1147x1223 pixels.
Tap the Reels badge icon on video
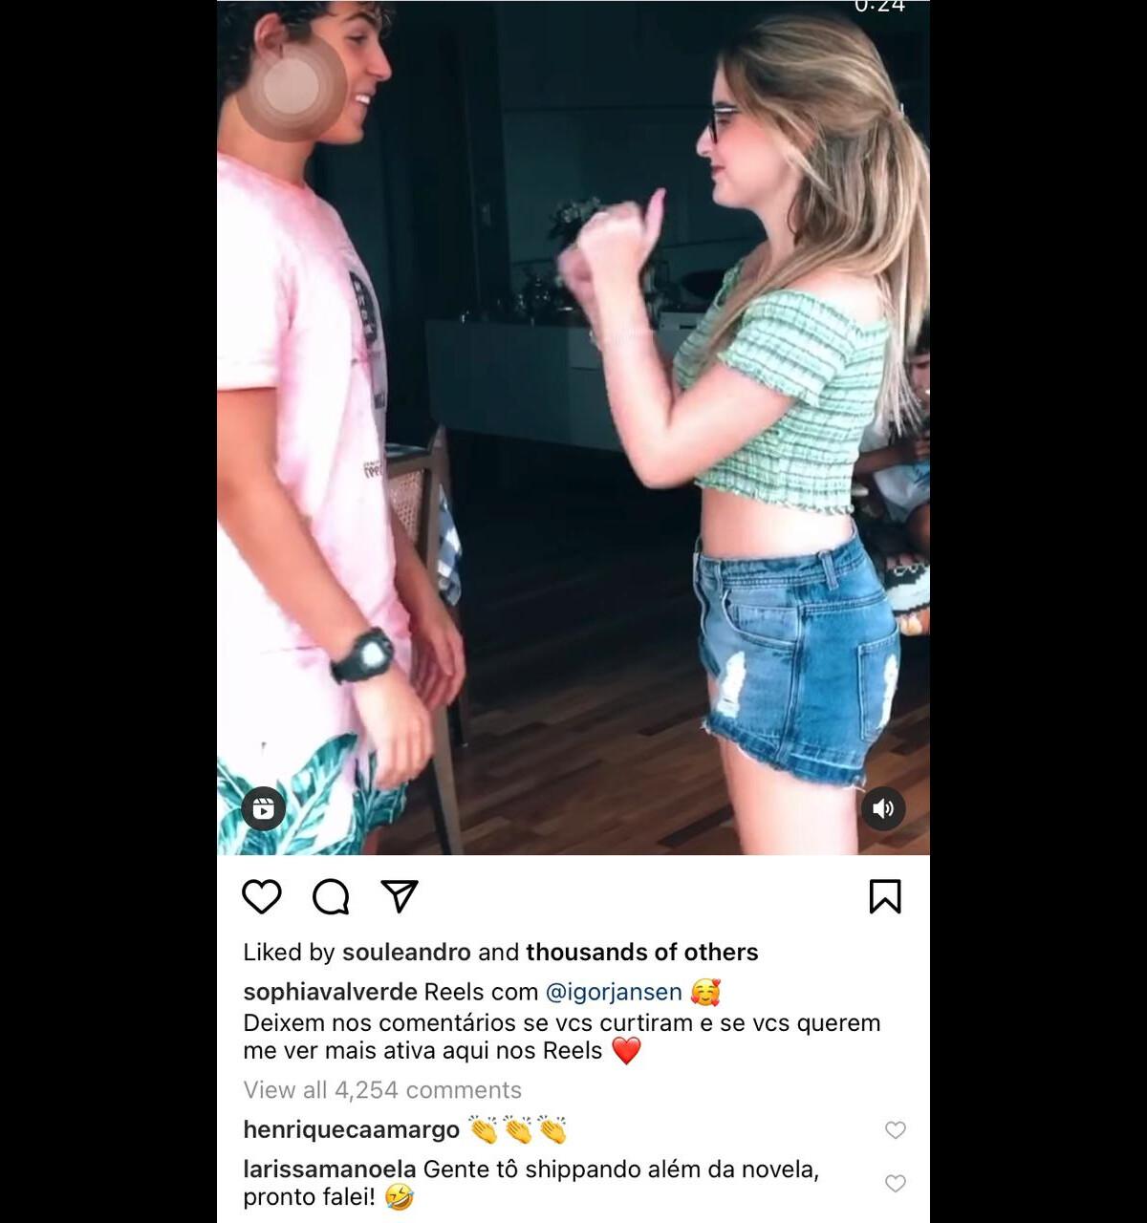[263, 808]
